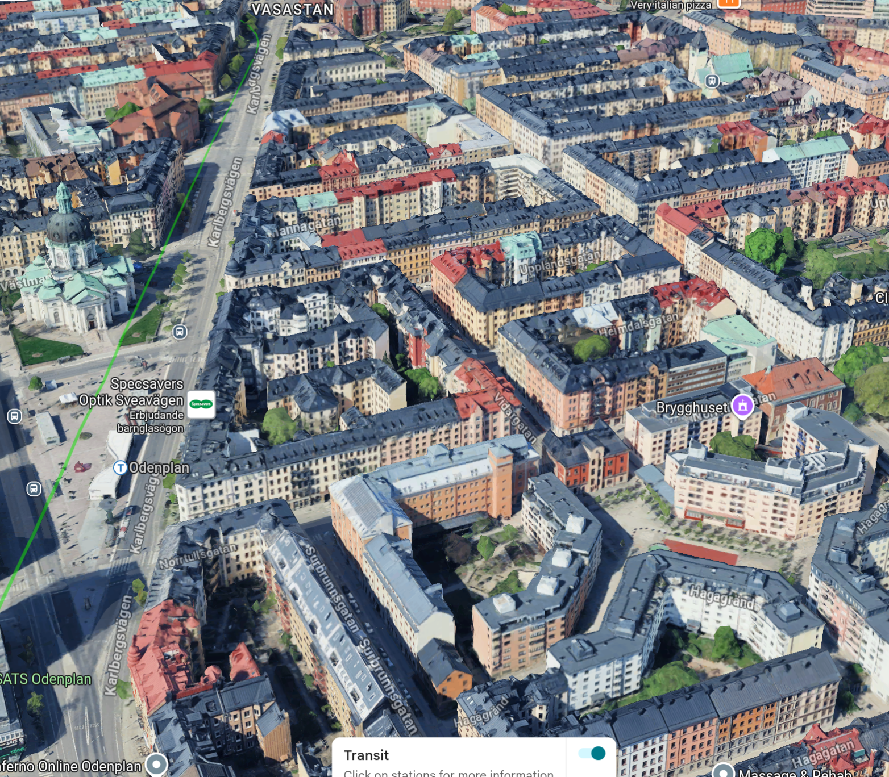Click the bus stop icon nearest the Odenplan label

(34, 488)
